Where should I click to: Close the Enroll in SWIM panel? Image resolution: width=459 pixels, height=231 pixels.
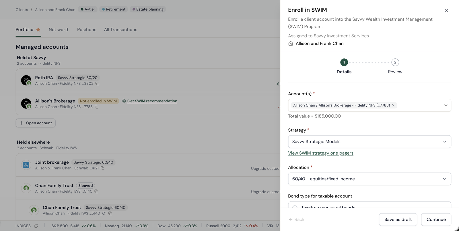pyautogui.click(x=446, y=11)
